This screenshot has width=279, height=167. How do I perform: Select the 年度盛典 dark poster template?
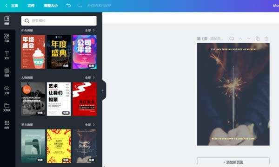point(59,52)
